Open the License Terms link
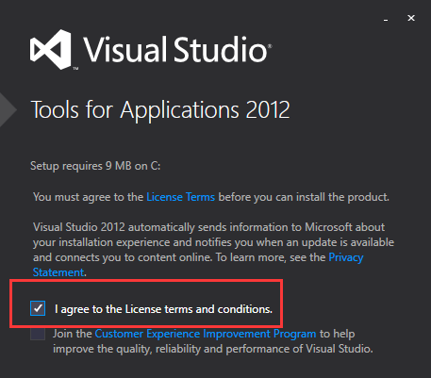 pos(181,197)
